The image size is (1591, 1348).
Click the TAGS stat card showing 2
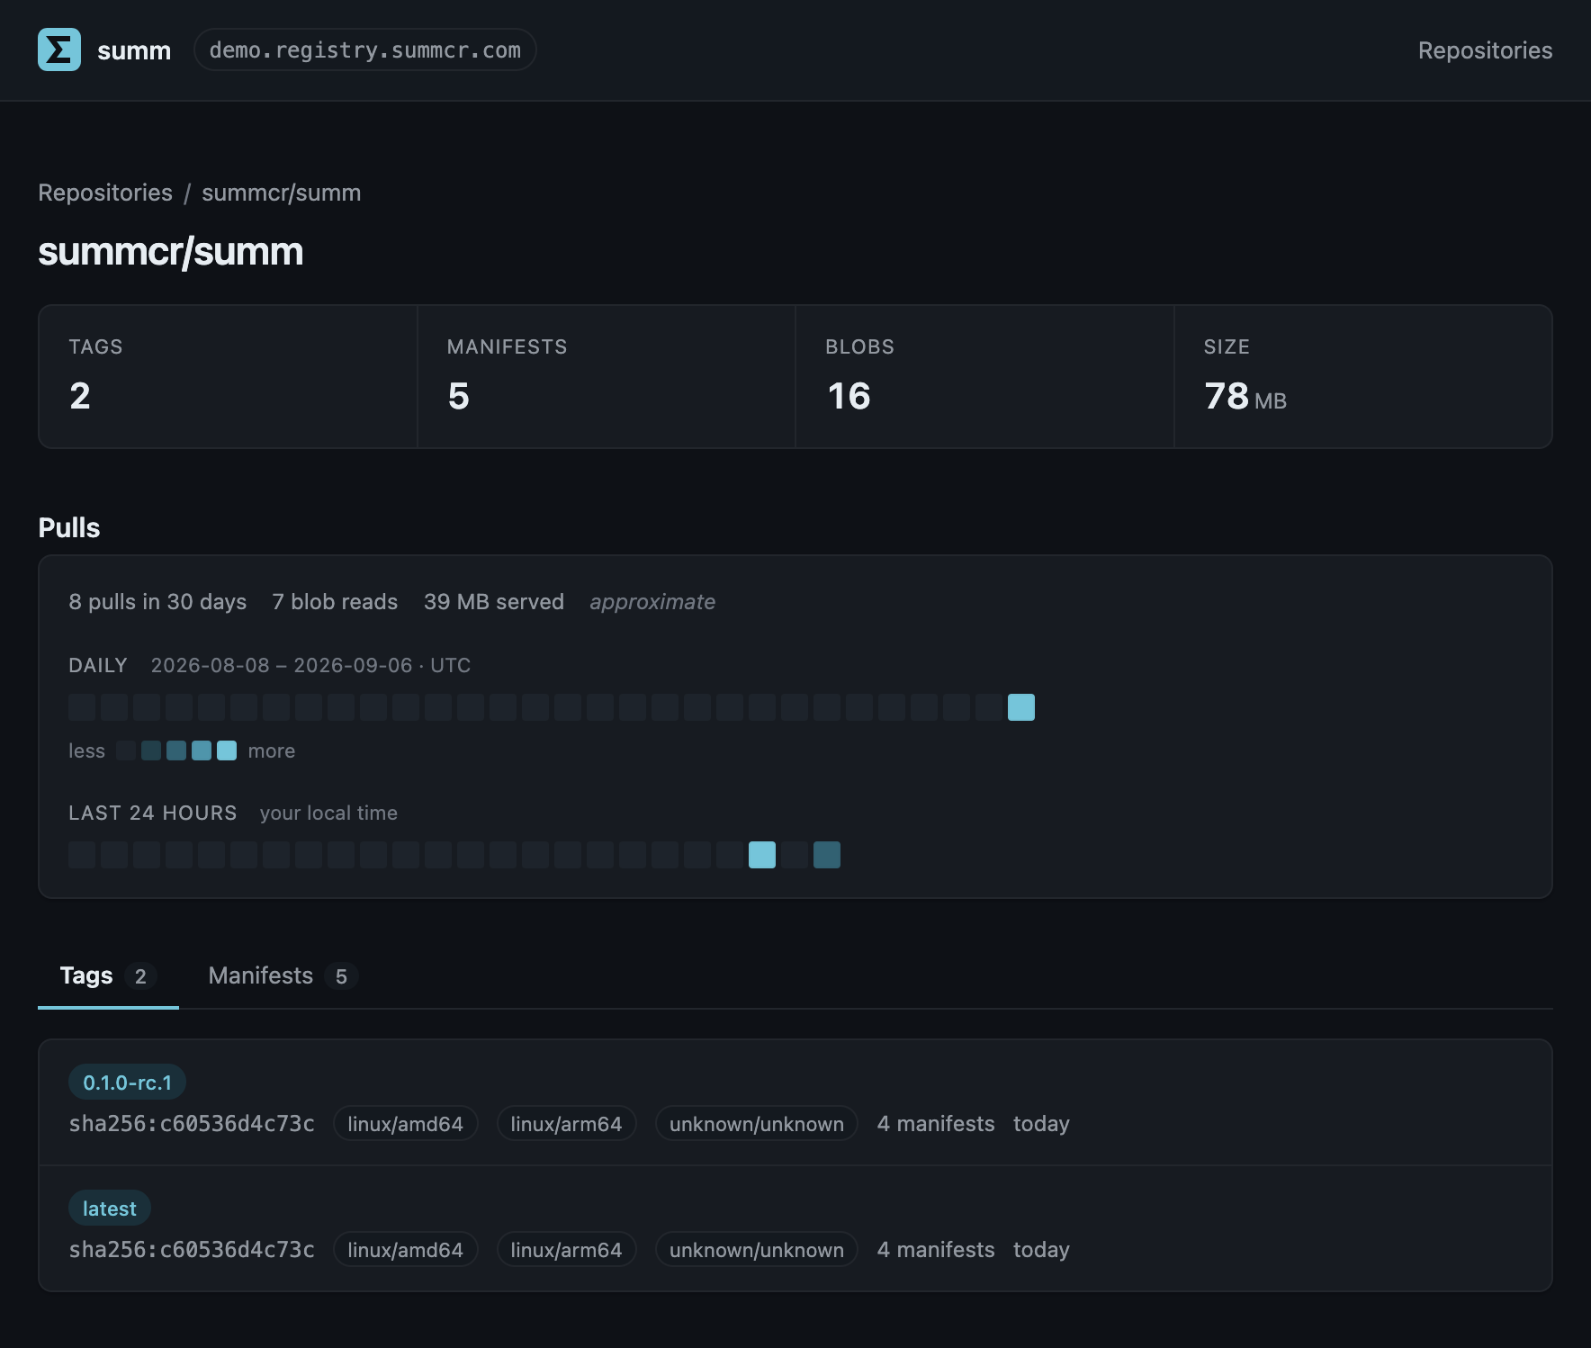tap(228, 376)
